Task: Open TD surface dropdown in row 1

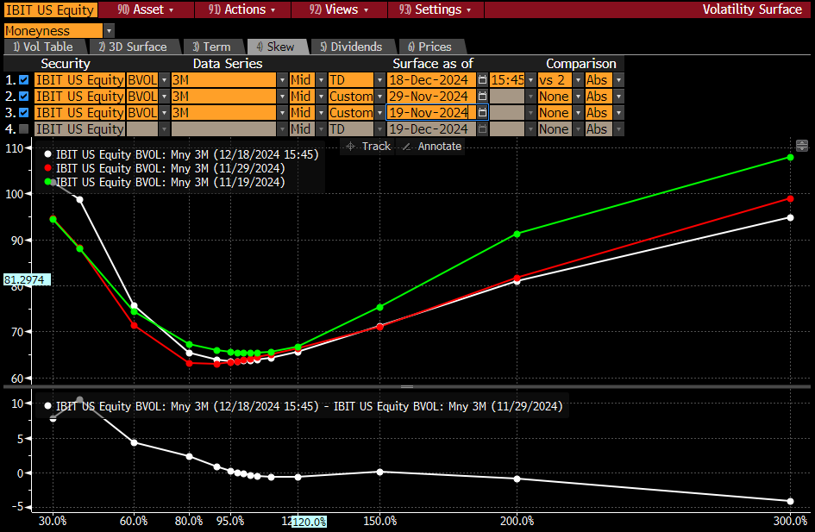Action: (x=379, y=80)
